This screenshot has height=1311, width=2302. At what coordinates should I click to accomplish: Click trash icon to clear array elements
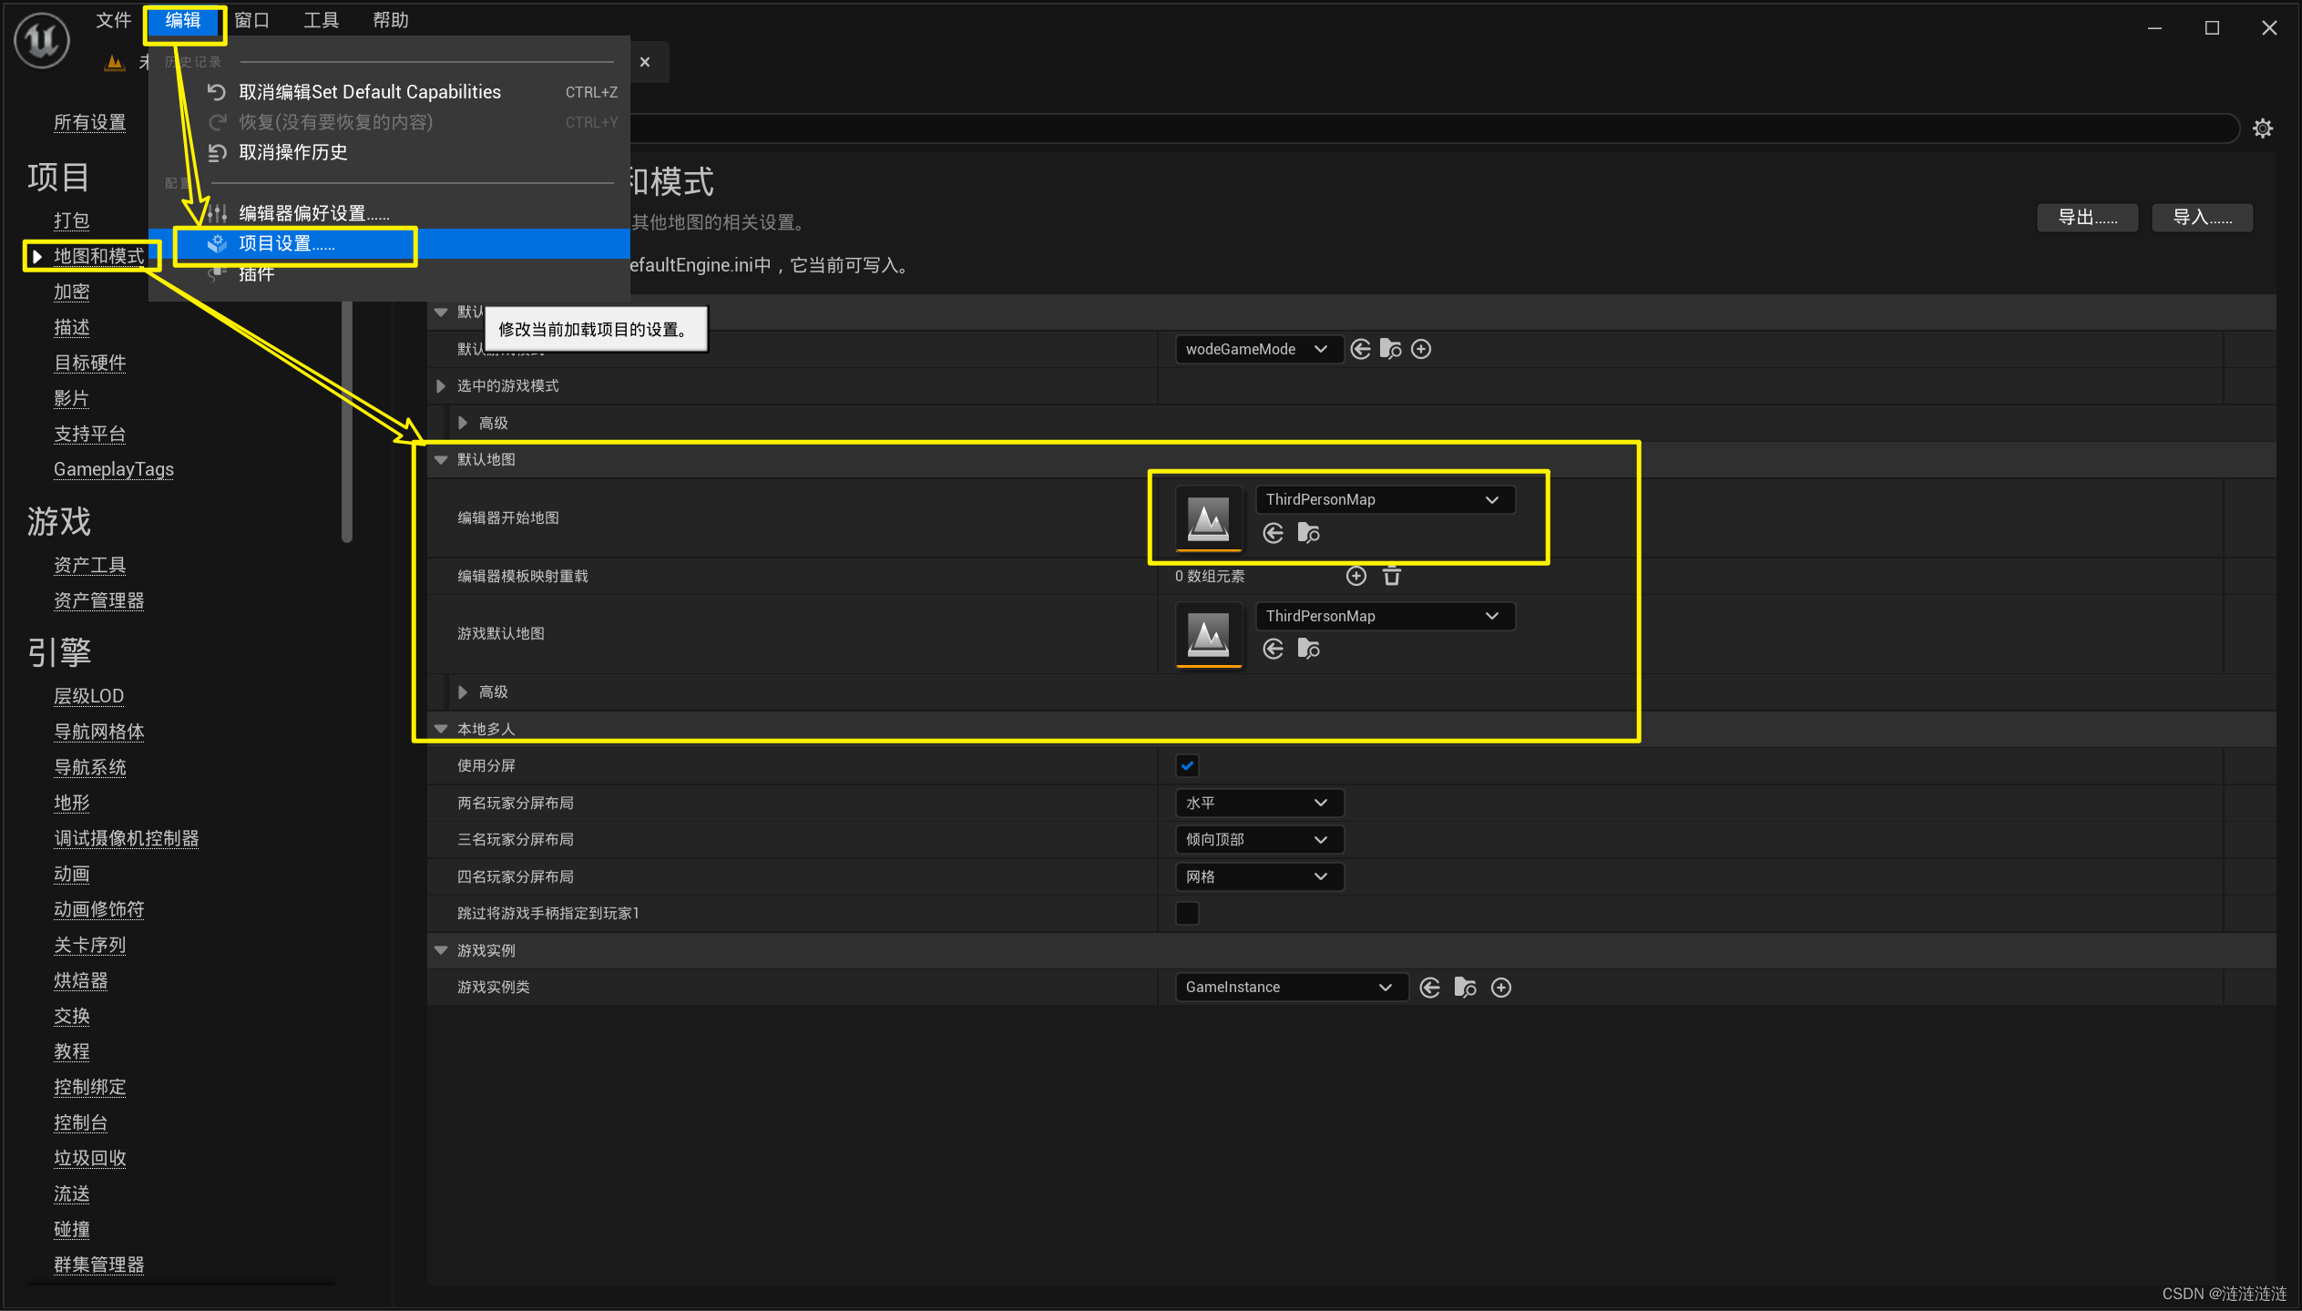(1392, 576)
